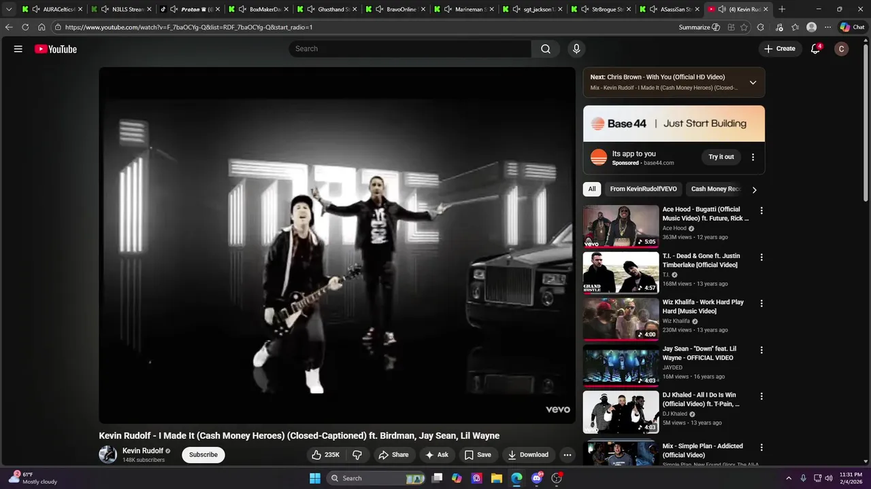Open the weather widget on taskbar
Viewport: 871px width, 489px height.
(x=33, y=478)
